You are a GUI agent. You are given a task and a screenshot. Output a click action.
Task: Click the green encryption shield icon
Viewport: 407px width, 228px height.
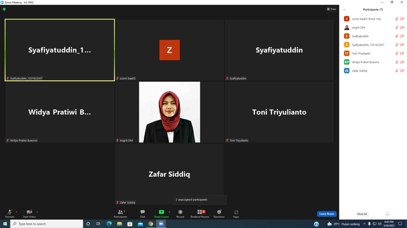4,9
